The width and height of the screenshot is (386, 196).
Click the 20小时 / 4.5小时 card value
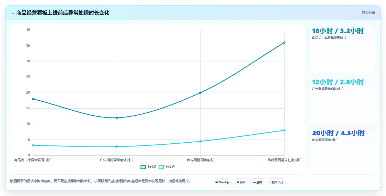[338, 133]
